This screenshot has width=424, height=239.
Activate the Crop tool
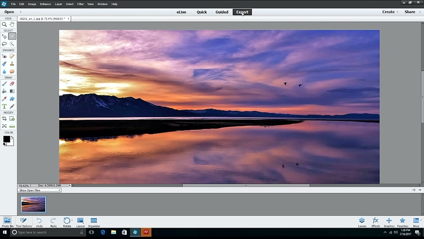coord(4,119)
